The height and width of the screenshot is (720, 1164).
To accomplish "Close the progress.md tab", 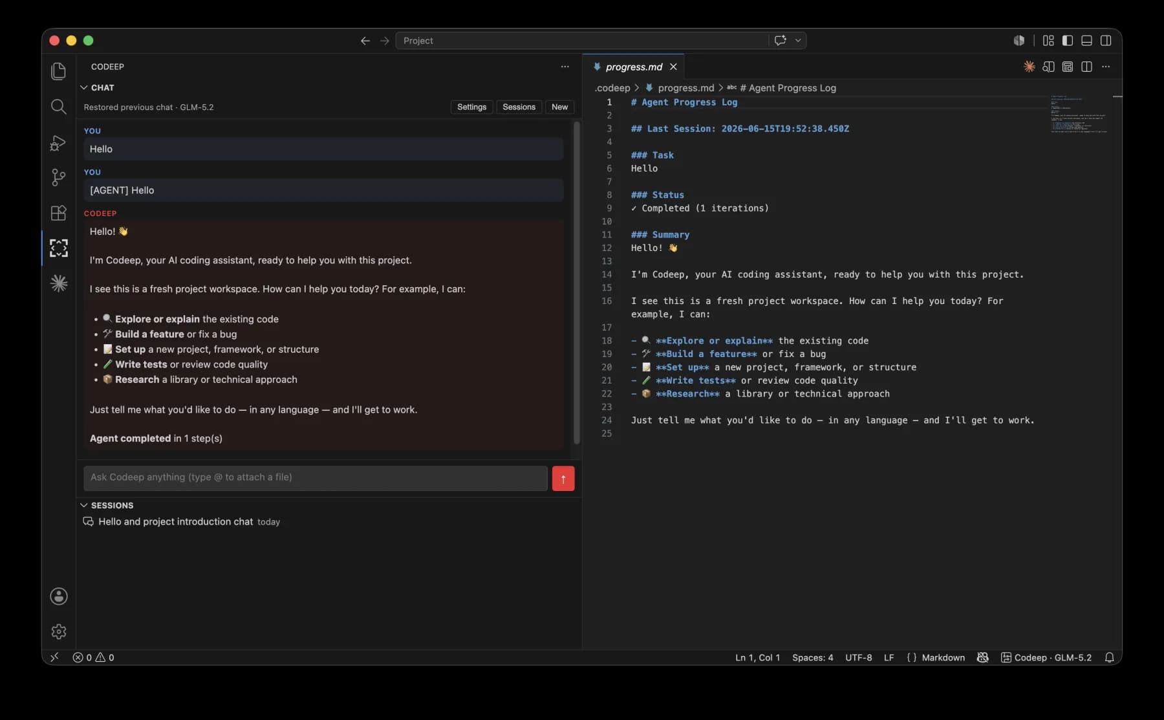I will pyautogui.click(x=673, y=67).
